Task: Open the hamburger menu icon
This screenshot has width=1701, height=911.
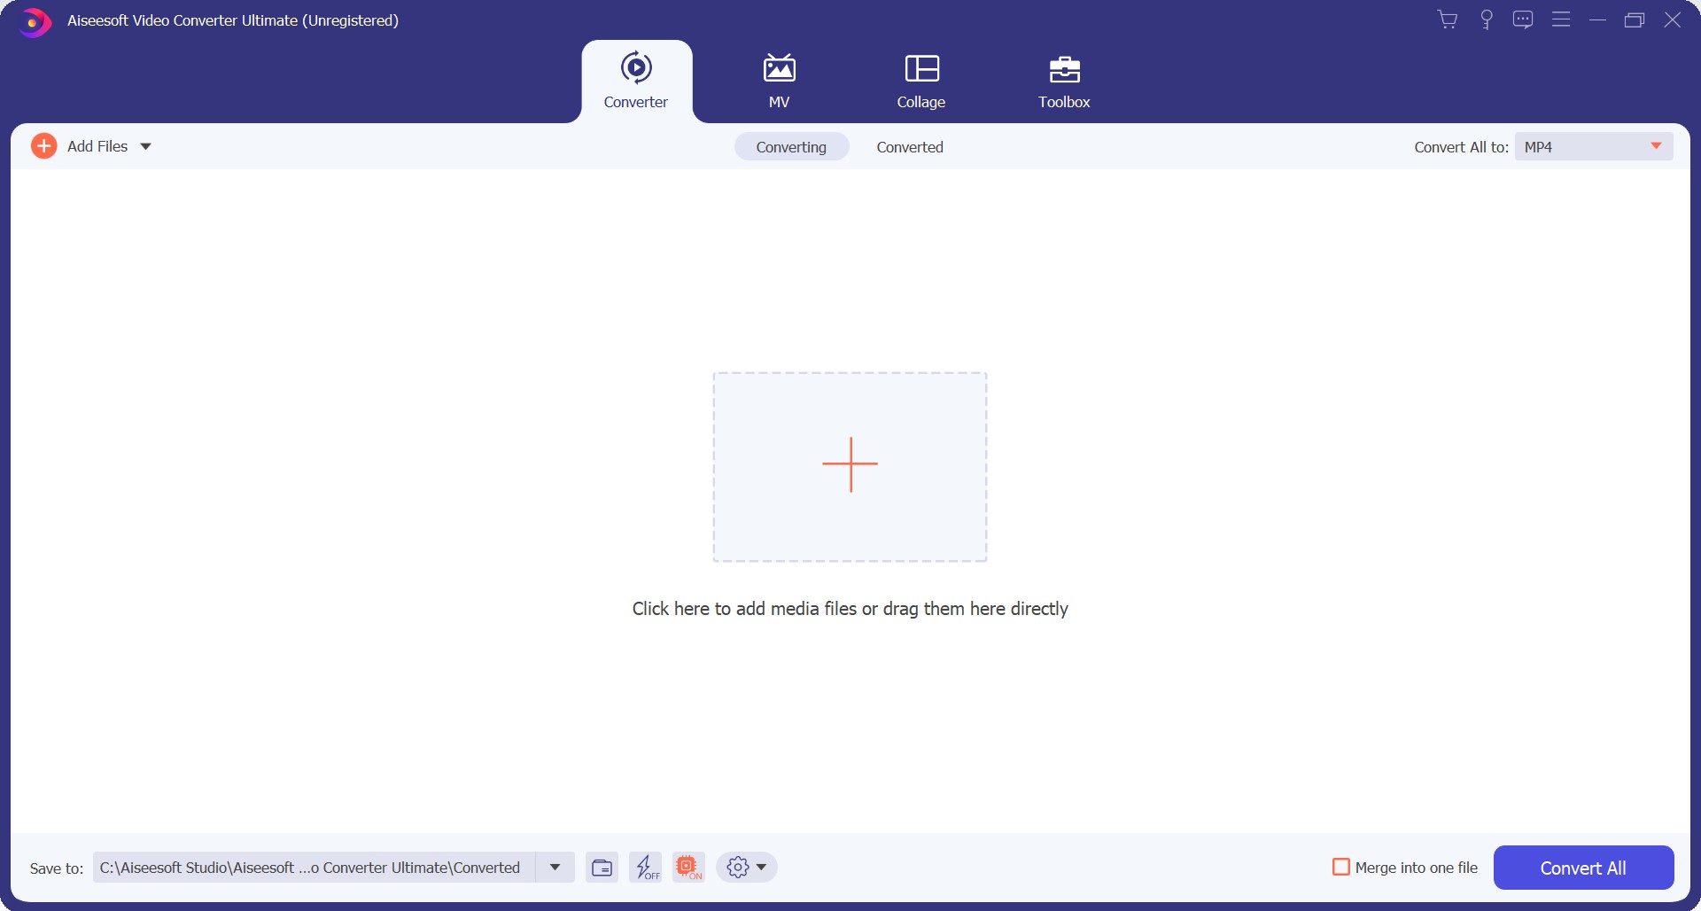Action: pos(1561,19)
